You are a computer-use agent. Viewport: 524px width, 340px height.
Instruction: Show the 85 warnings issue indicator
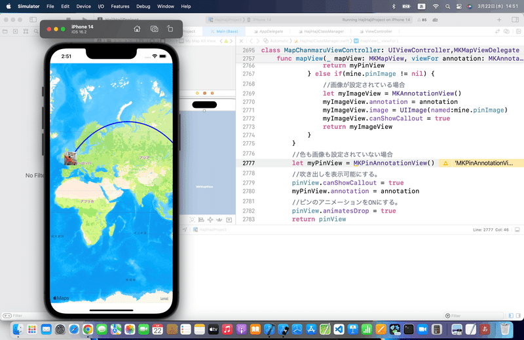(x=422, y=20)
